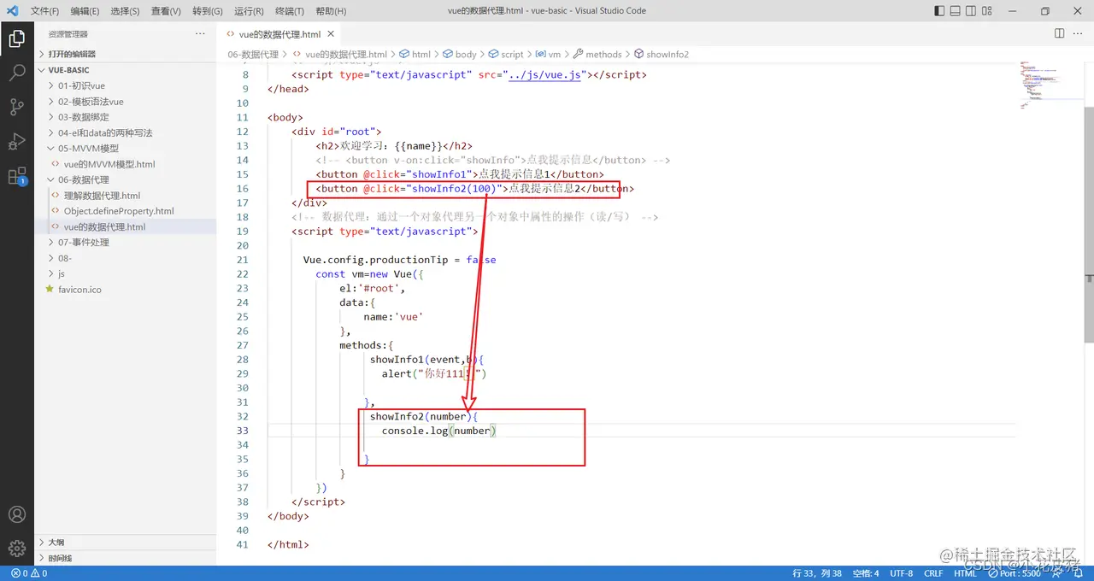Open the 帮助(H) menu
This screenshot has height=581, width=1094.
pos(331,11)
